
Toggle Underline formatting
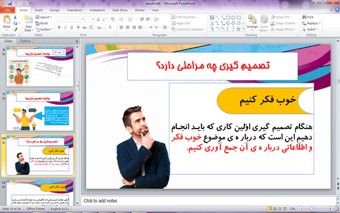click(72, 28)
